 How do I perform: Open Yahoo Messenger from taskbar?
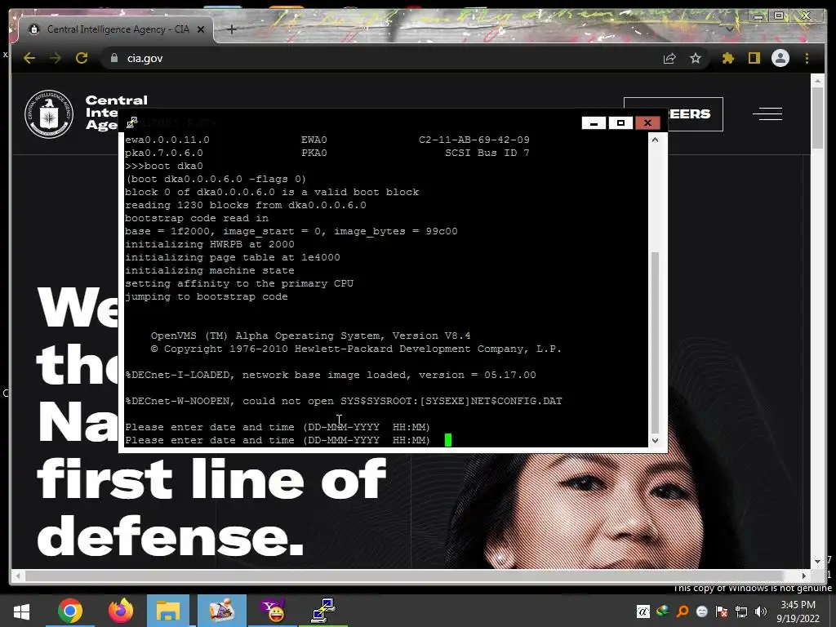273,611
